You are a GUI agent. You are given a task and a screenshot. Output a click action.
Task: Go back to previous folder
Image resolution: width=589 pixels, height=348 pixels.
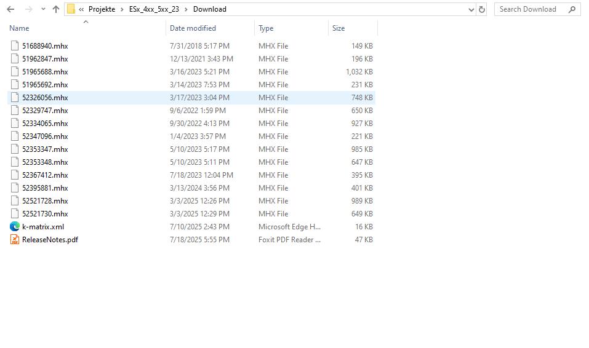[x=10, y=9]
